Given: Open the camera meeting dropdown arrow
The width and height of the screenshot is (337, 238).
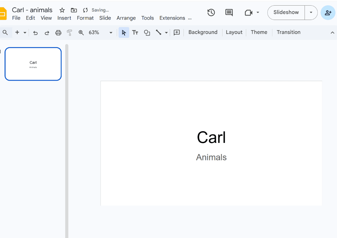Looking at the screenshot, I should coord(258,12).
